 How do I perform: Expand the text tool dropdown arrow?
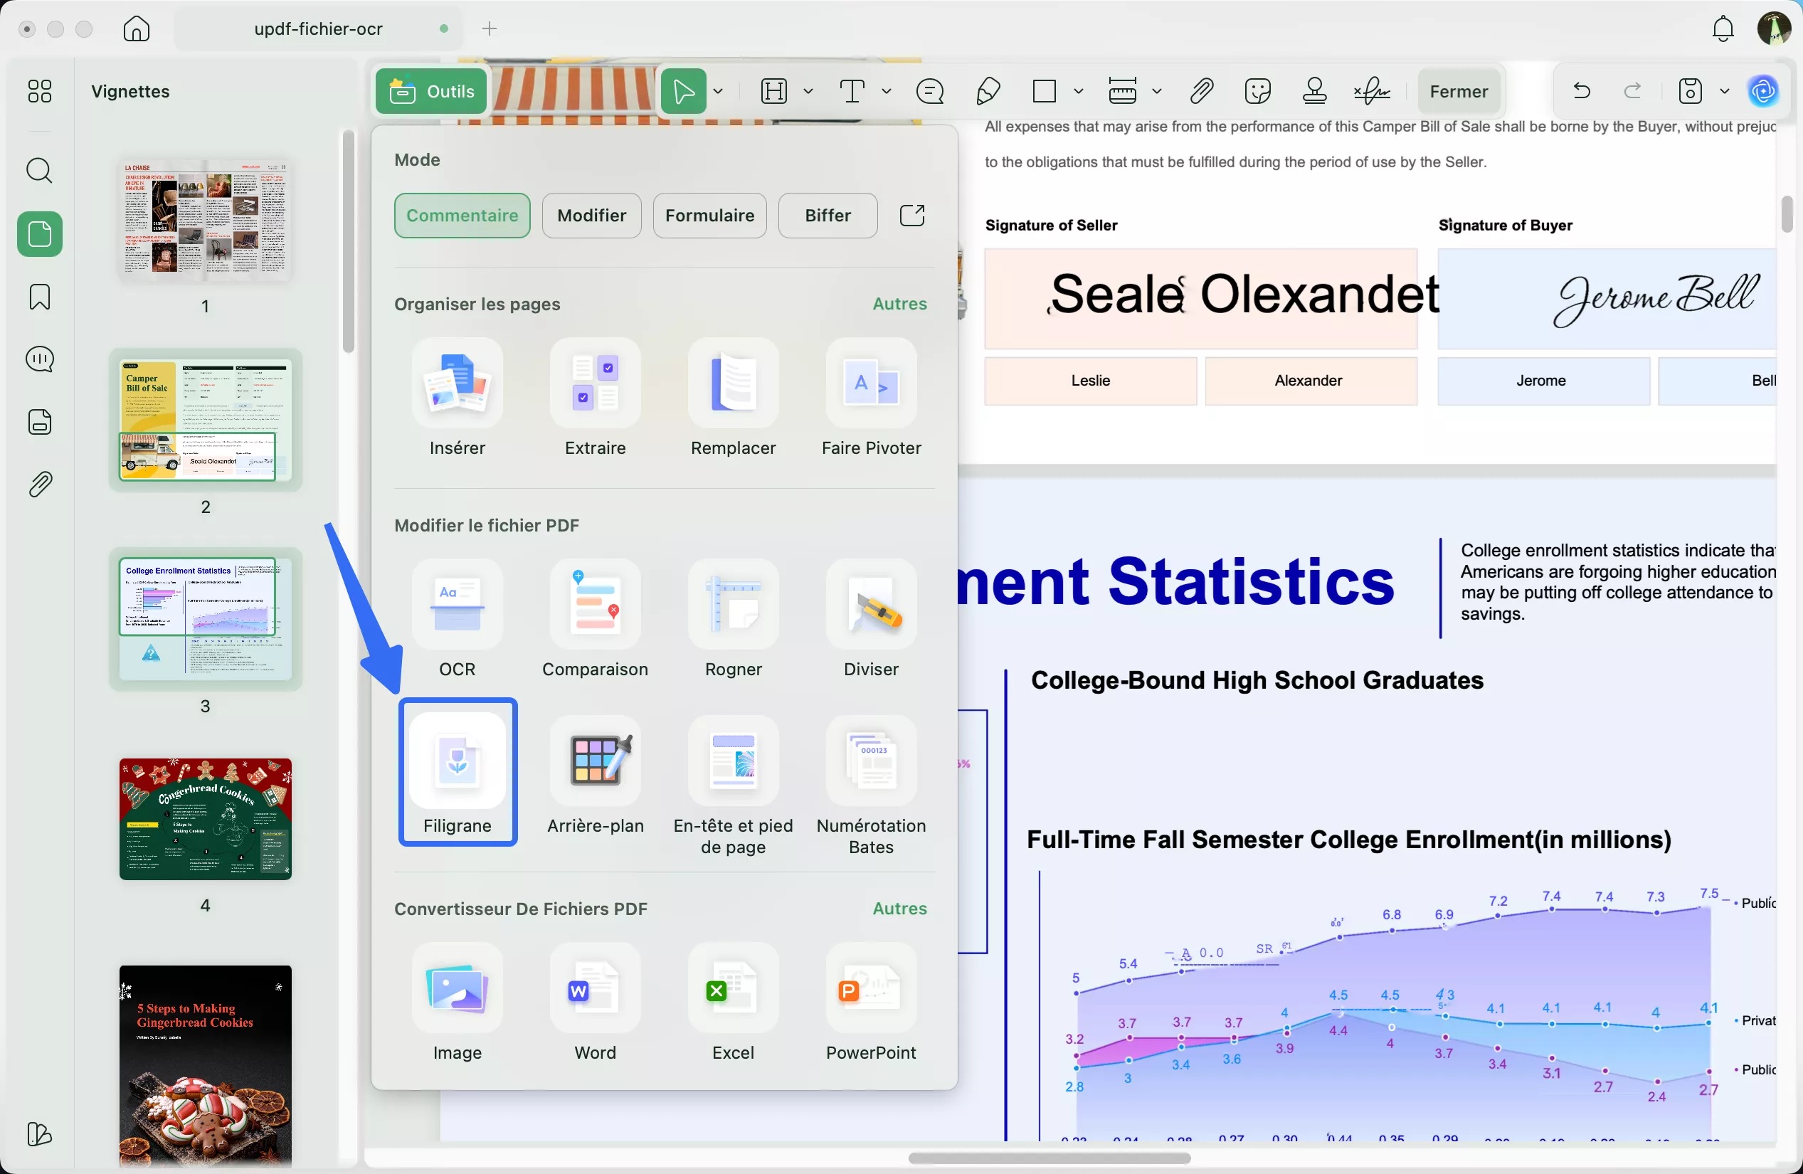tap(887, 92)
